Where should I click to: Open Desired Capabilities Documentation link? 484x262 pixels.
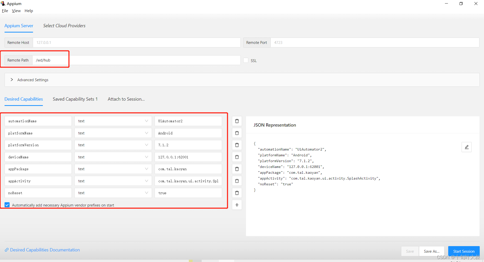point(42,250)
